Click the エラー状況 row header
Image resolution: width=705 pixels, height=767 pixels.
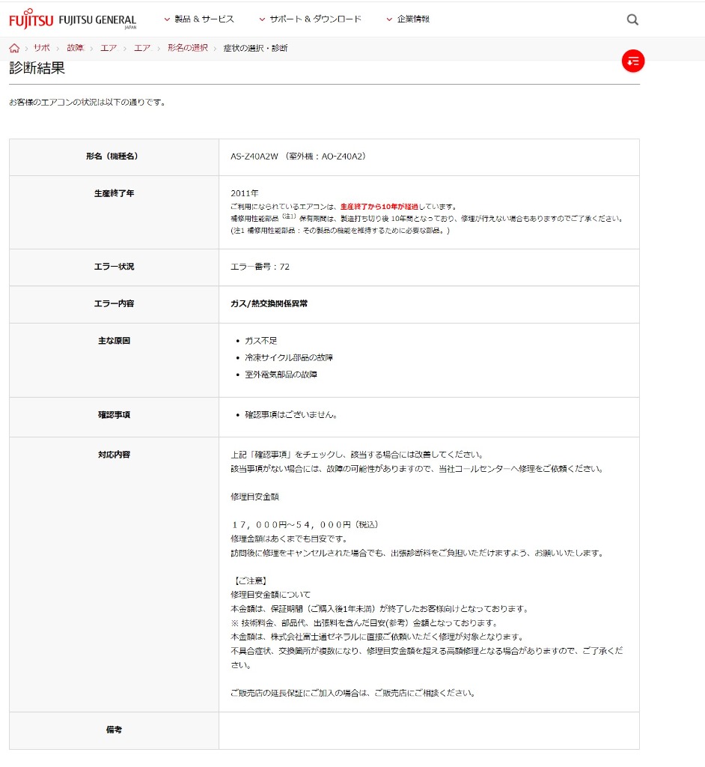click(114, 267)
